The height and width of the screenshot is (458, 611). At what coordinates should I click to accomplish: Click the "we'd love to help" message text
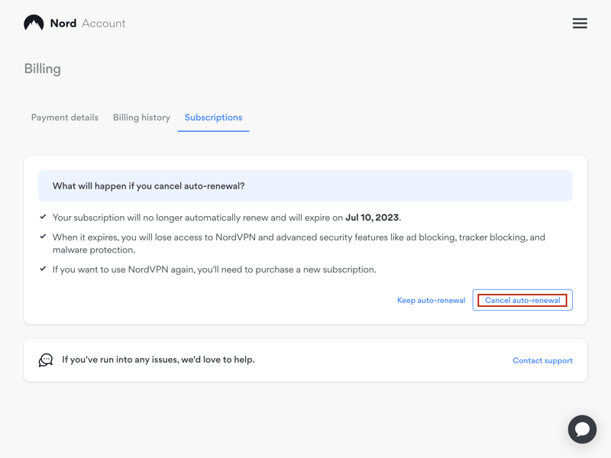tap(158, 360)
